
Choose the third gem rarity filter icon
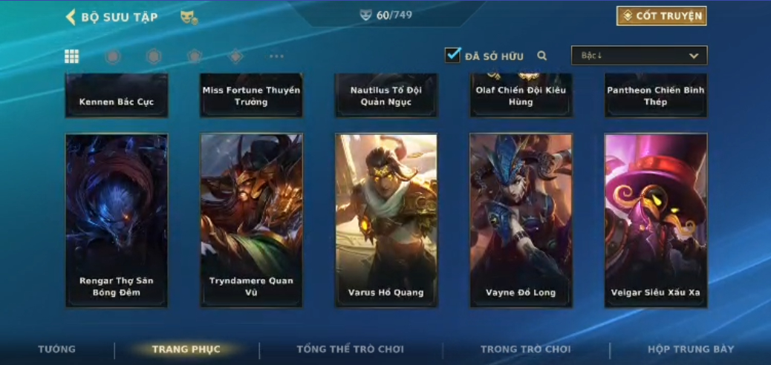click(195, 56)
